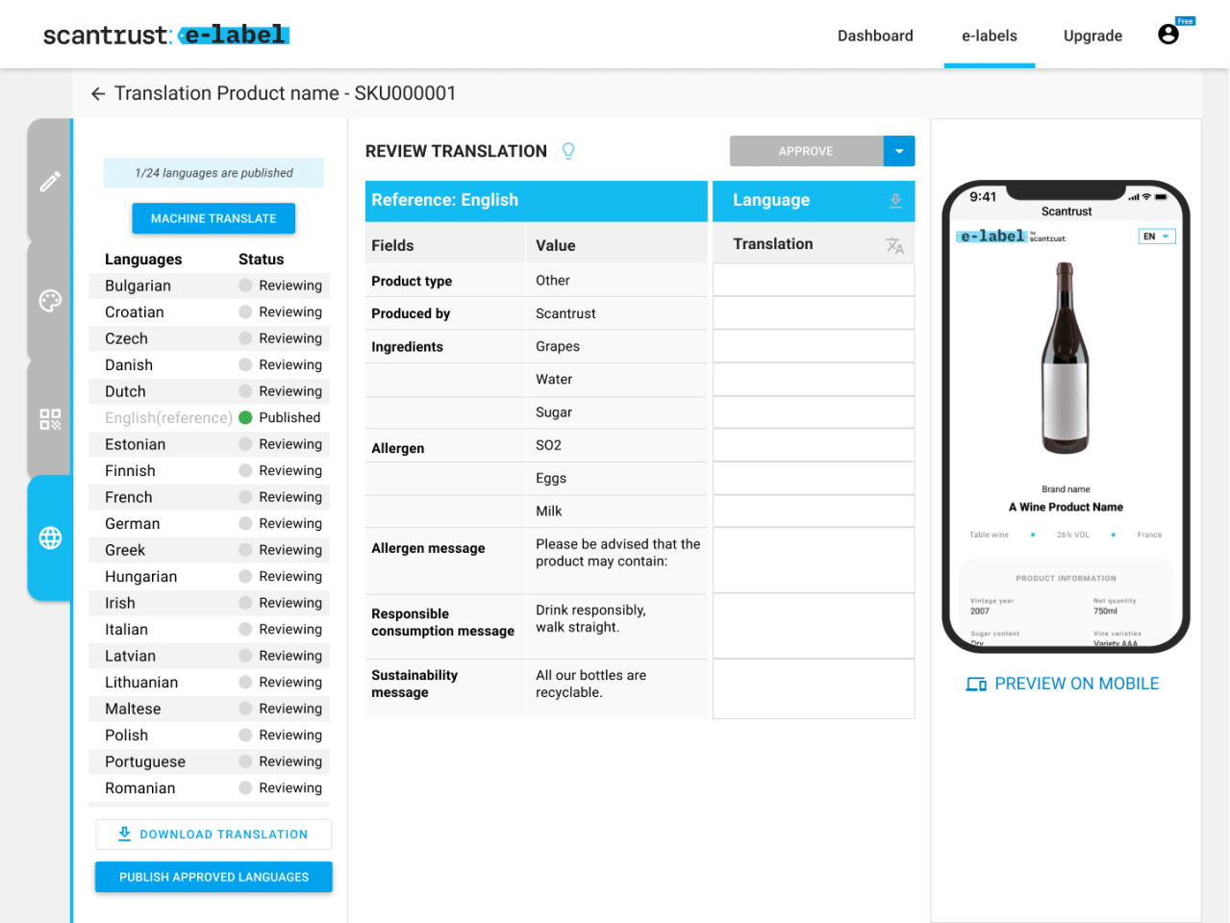This screenshot has width=1230, height=923.
Task: Select the Maltese language row
Action: pyautogui.click(x=210, y=709)
